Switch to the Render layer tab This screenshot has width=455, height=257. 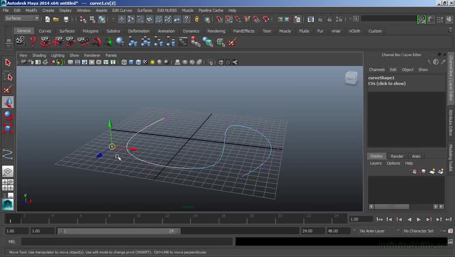397,156
